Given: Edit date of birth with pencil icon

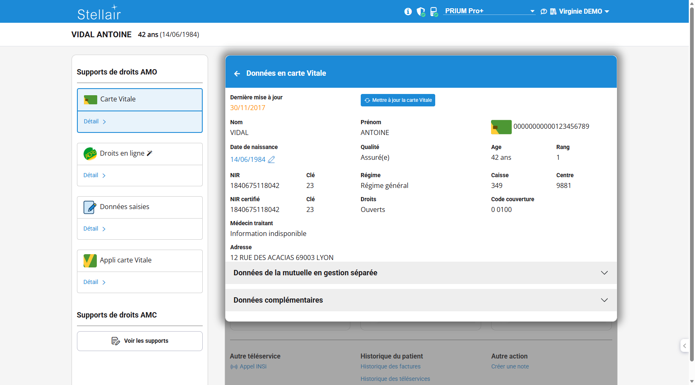Looking at the screenshot, I should pos(271,159).
